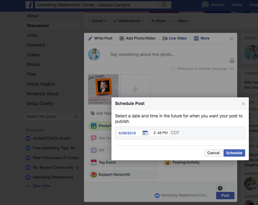258x205 pixels.
Task: Click the composer profile avatar
Action: point(94,54)
